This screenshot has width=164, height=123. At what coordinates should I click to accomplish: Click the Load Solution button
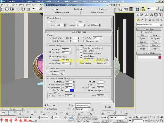coord(86,63)
